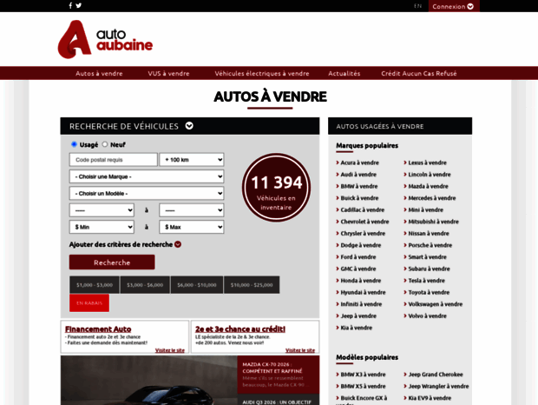Filter by $3,000 - $6,000 price range

(145, 285)
